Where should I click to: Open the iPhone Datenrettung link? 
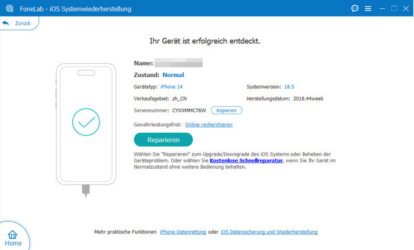click(x=183, y=232)
